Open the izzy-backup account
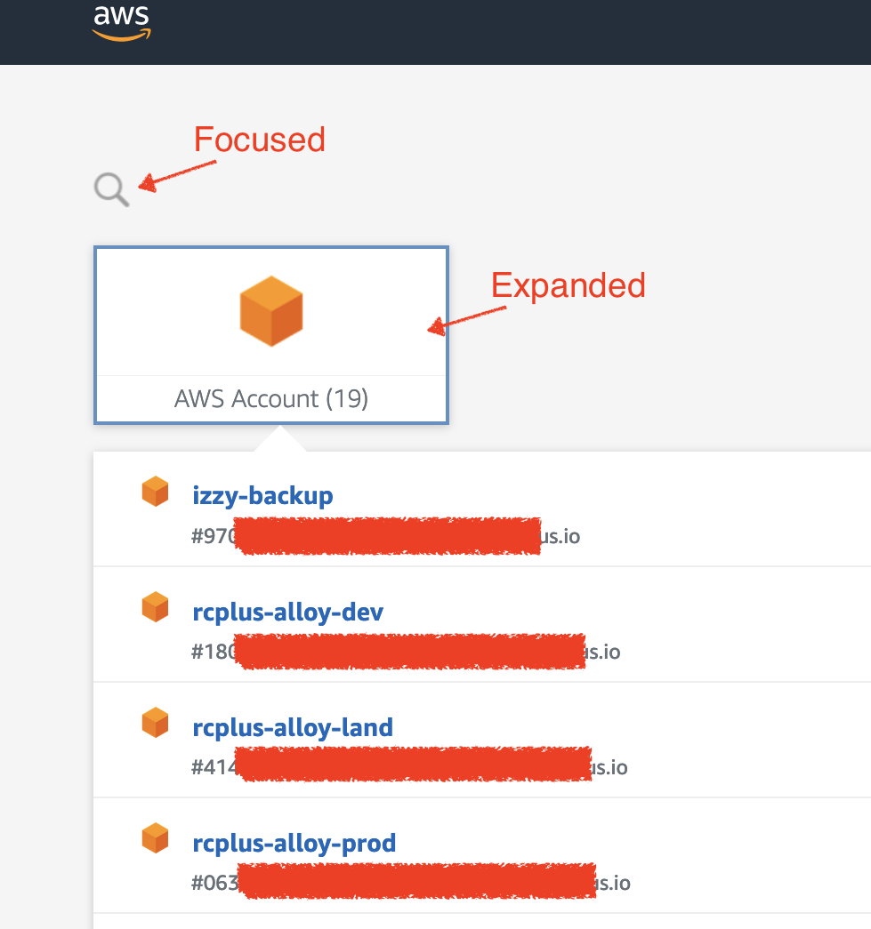The width and height of the screenshot is (871, 929). (262, 495)
